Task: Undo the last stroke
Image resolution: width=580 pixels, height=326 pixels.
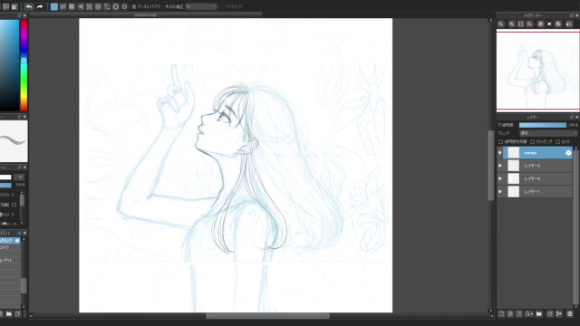Action: (x=28, y=6)
